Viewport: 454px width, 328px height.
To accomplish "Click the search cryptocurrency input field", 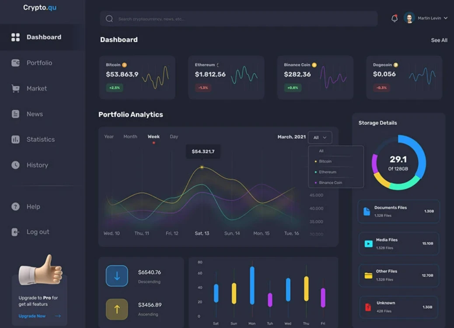I will pyautogui.click(x=238, y=19).
